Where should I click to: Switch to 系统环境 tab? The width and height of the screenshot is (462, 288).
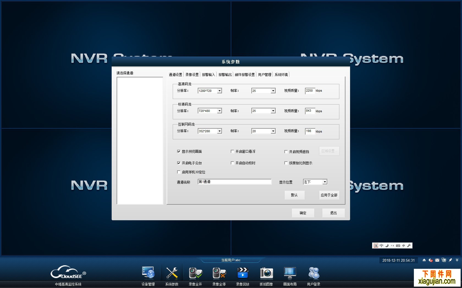click(x=281, y=75)
